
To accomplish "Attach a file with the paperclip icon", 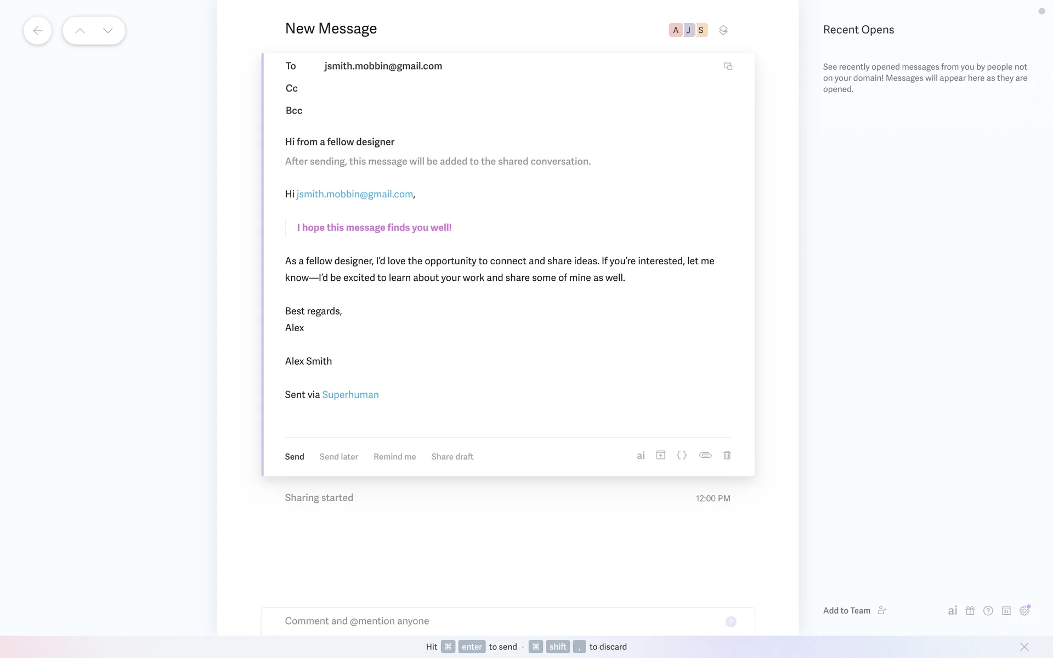I will pyautogui.click(x=705, y=455).
